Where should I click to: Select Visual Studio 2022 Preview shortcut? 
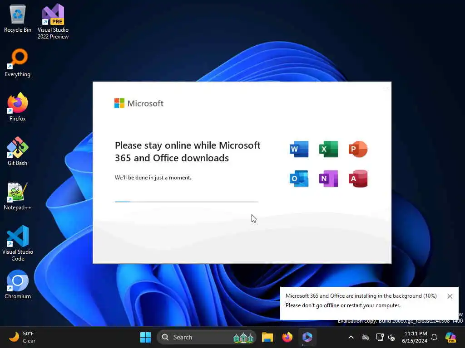pos(53,21)
